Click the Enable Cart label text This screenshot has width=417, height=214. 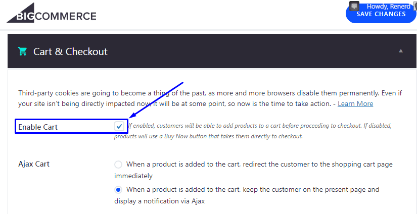38,127
